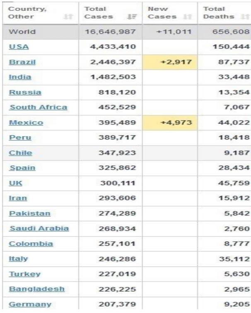The height and width of the screenshot is (313, 251).
Task: Open Brazil country page link
Action: 22,62
